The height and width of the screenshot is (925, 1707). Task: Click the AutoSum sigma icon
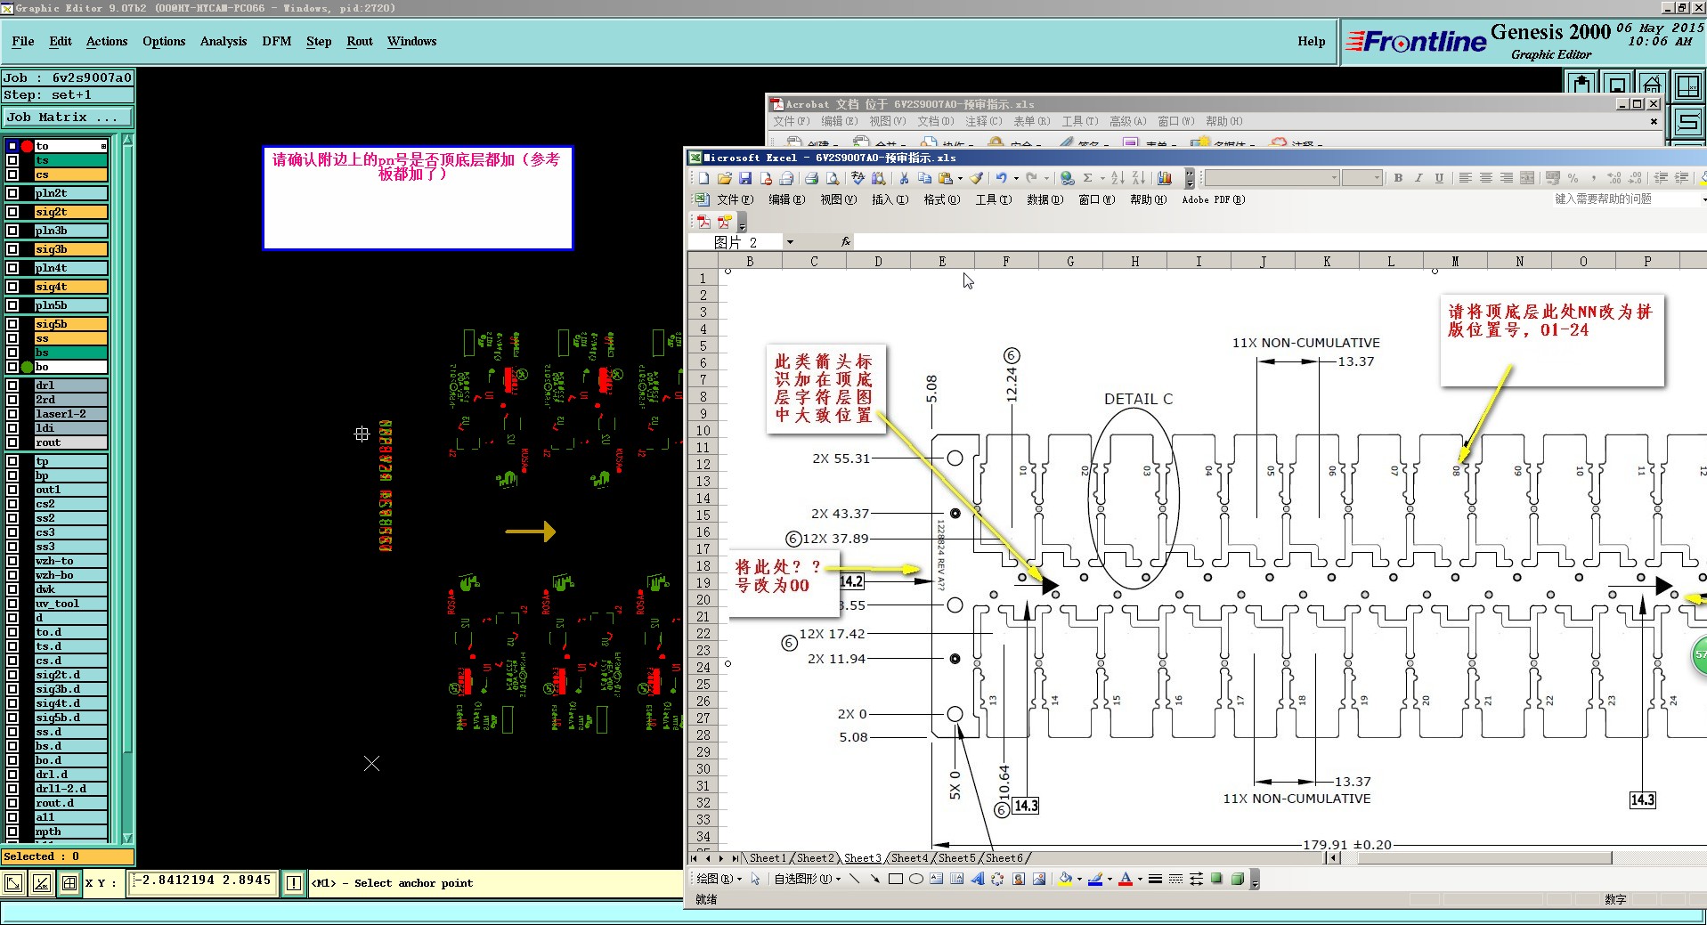point(1087,179)
